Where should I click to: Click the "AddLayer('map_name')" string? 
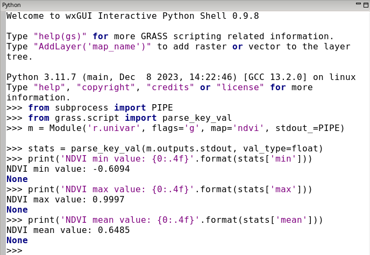pyautogui.click(x=92, y=47)
